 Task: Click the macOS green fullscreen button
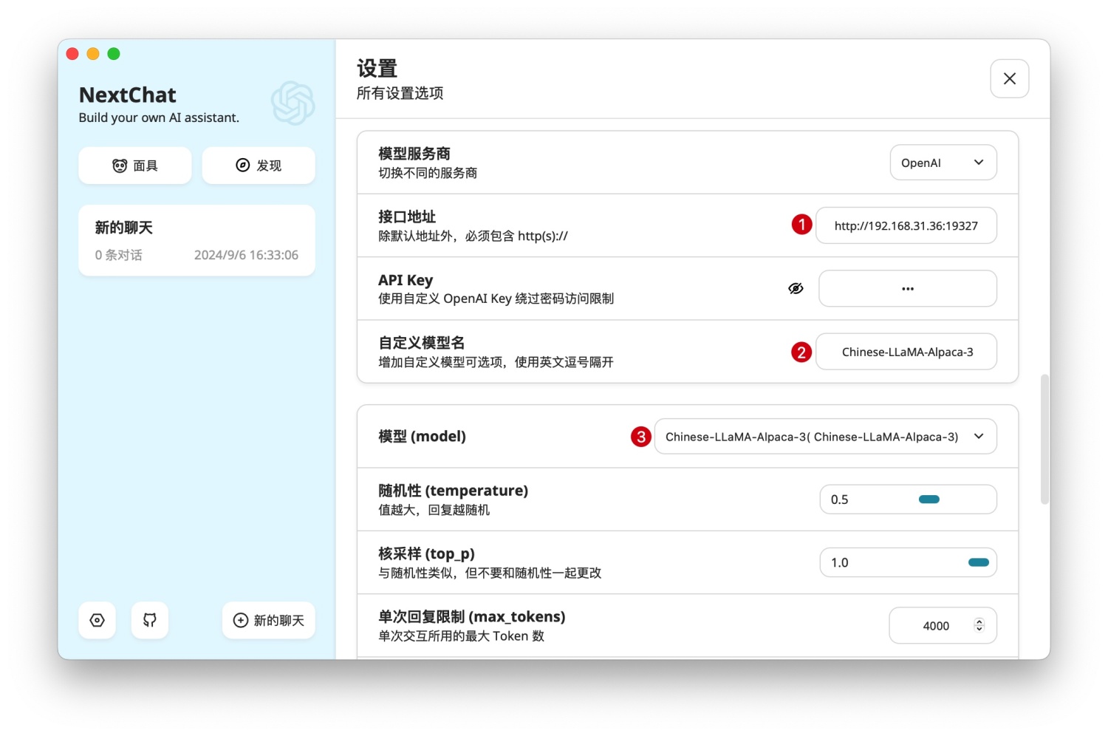114,53
